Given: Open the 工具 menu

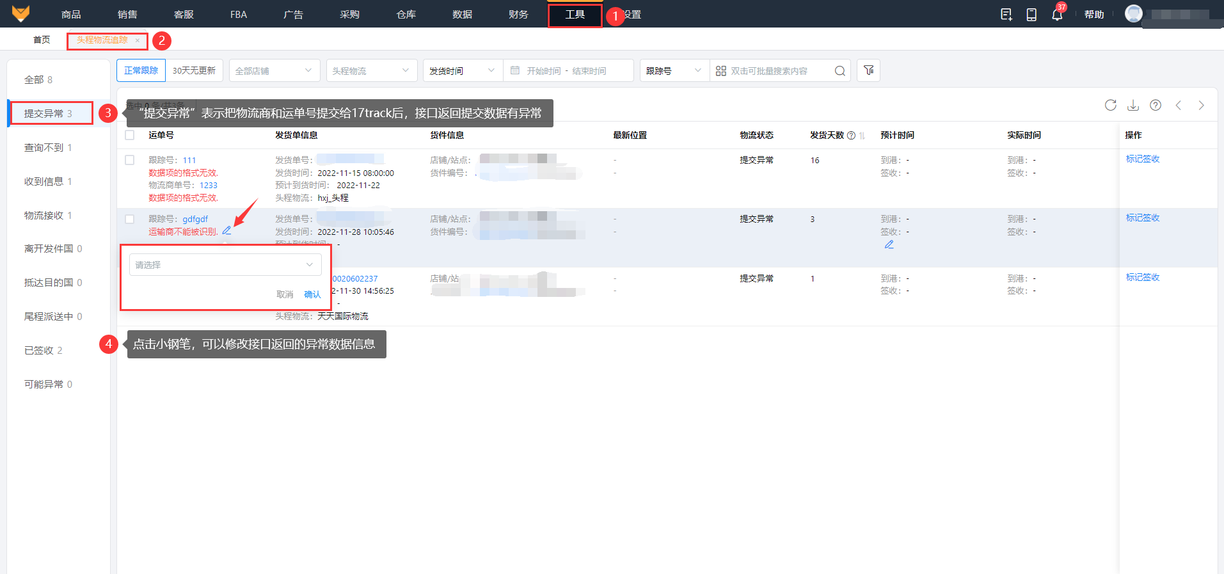Looking at the screenshot, I should point(575,14).
